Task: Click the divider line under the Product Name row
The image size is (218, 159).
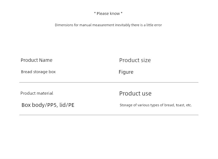Action: click(109, 82)
